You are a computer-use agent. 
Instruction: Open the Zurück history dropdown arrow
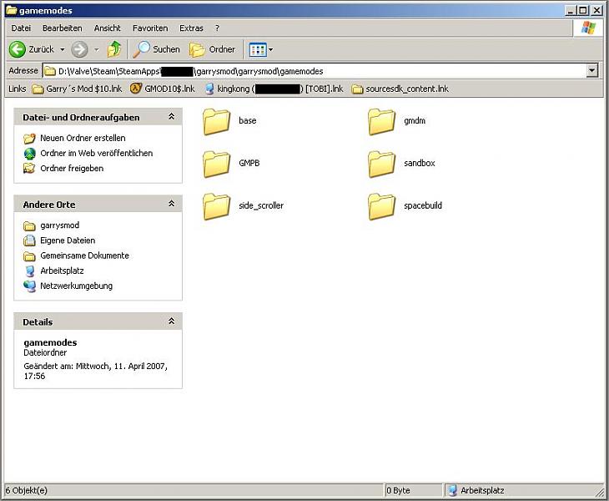[x=62, y=49]
